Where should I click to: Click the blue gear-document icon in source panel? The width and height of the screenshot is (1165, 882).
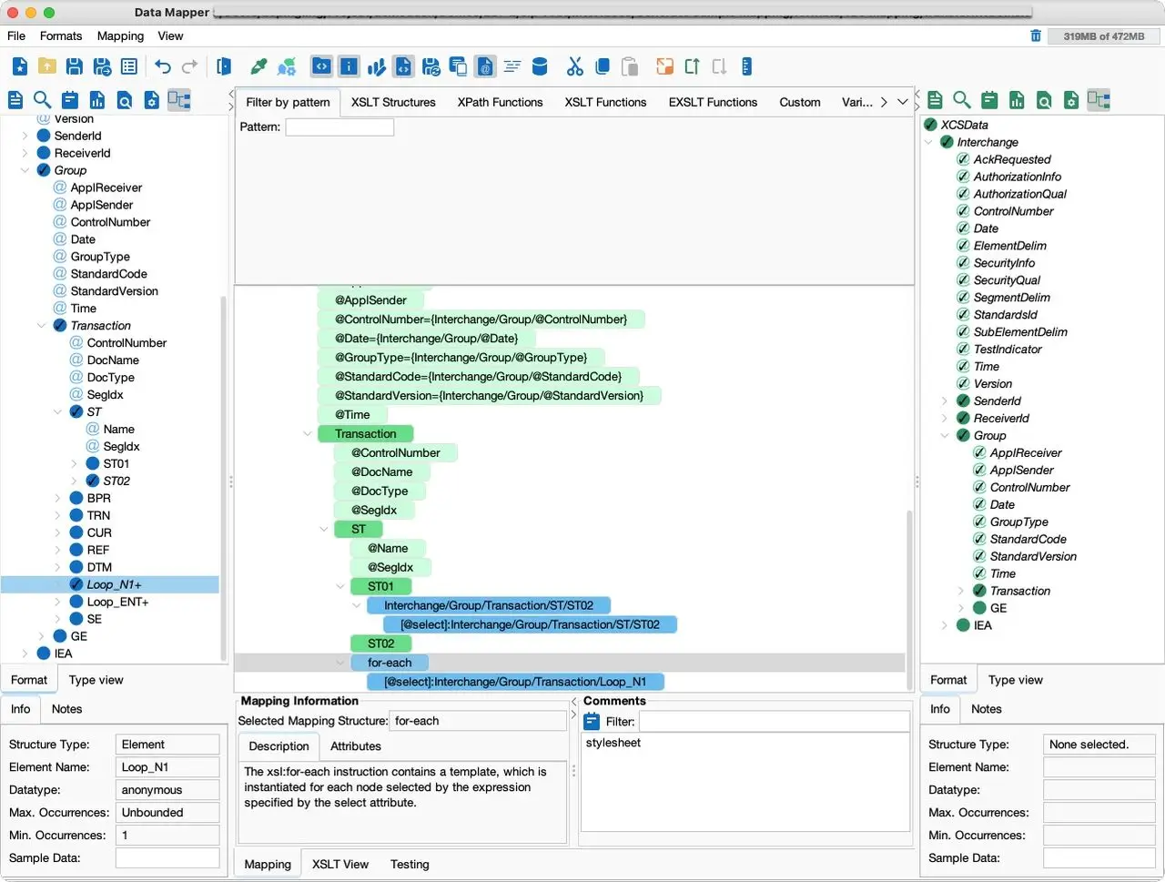click(152, 100)
